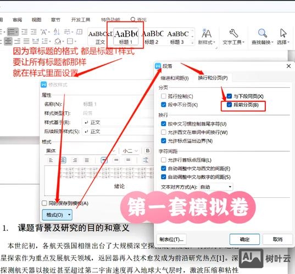
Task: Click the sort A-Z icon
Action: point(57,32)
